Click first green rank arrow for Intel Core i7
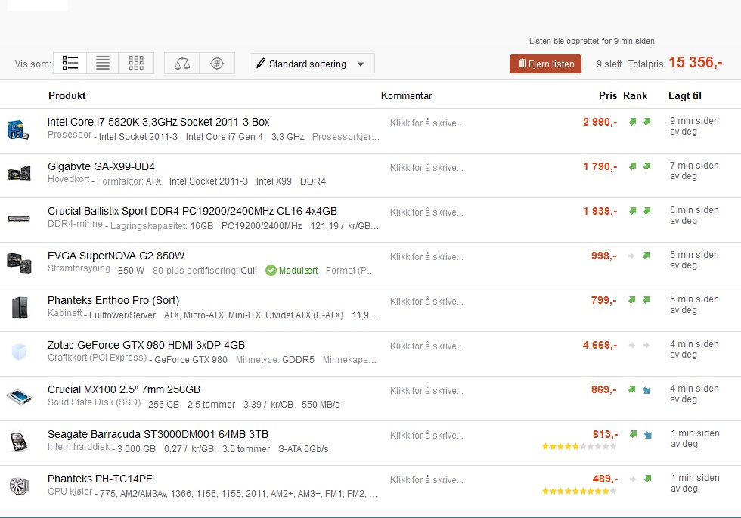 click(x=632, y=122)
